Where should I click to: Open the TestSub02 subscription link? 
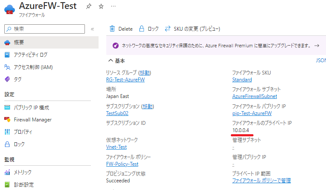(117, 113)
